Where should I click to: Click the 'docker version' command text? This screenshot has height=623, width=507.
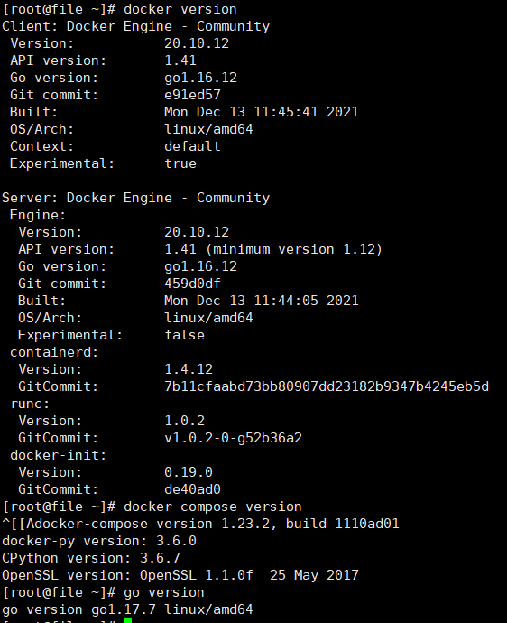[180, 9]
